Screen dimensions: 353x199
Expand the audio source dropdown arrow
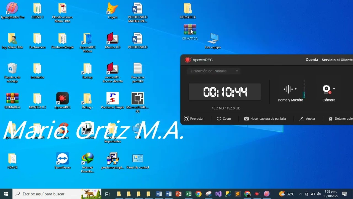296,89
